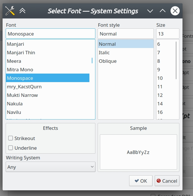Set font size to 10
Screen dimensions: 193x196
(x=160, y=78)
